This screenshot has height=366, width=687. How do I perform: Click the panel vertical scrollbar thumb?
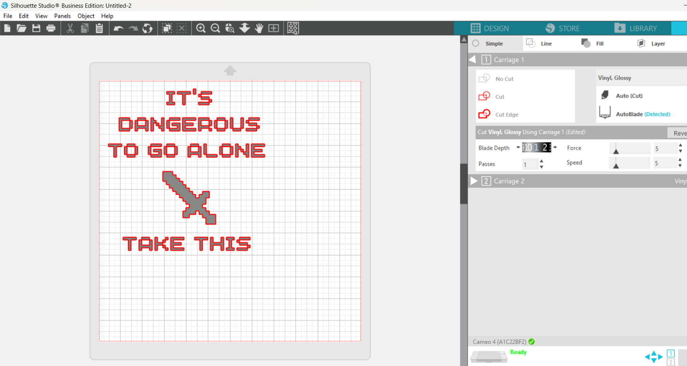coord(464,184)
